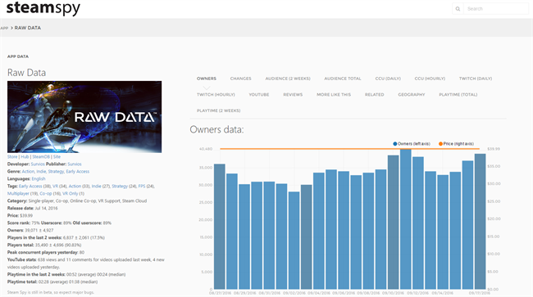Switch to Twitch (Daily) tab
Screen dimensions: 533x297
pos(476,79)
